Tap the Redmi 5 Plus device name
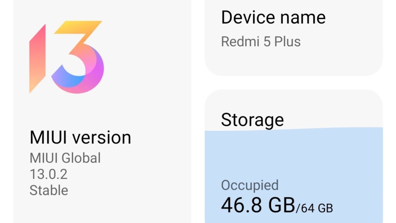 tap(261, 42)
